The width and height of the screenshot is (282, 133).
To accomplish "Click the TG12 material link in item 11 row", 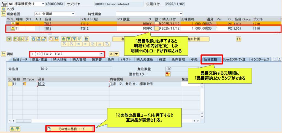I will pyautogui.click(x=48, y=28).
